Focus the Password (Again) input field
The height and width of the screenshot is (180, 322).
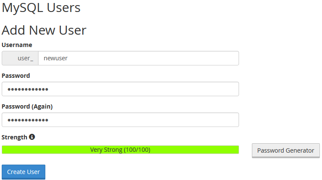click(120, 120)
